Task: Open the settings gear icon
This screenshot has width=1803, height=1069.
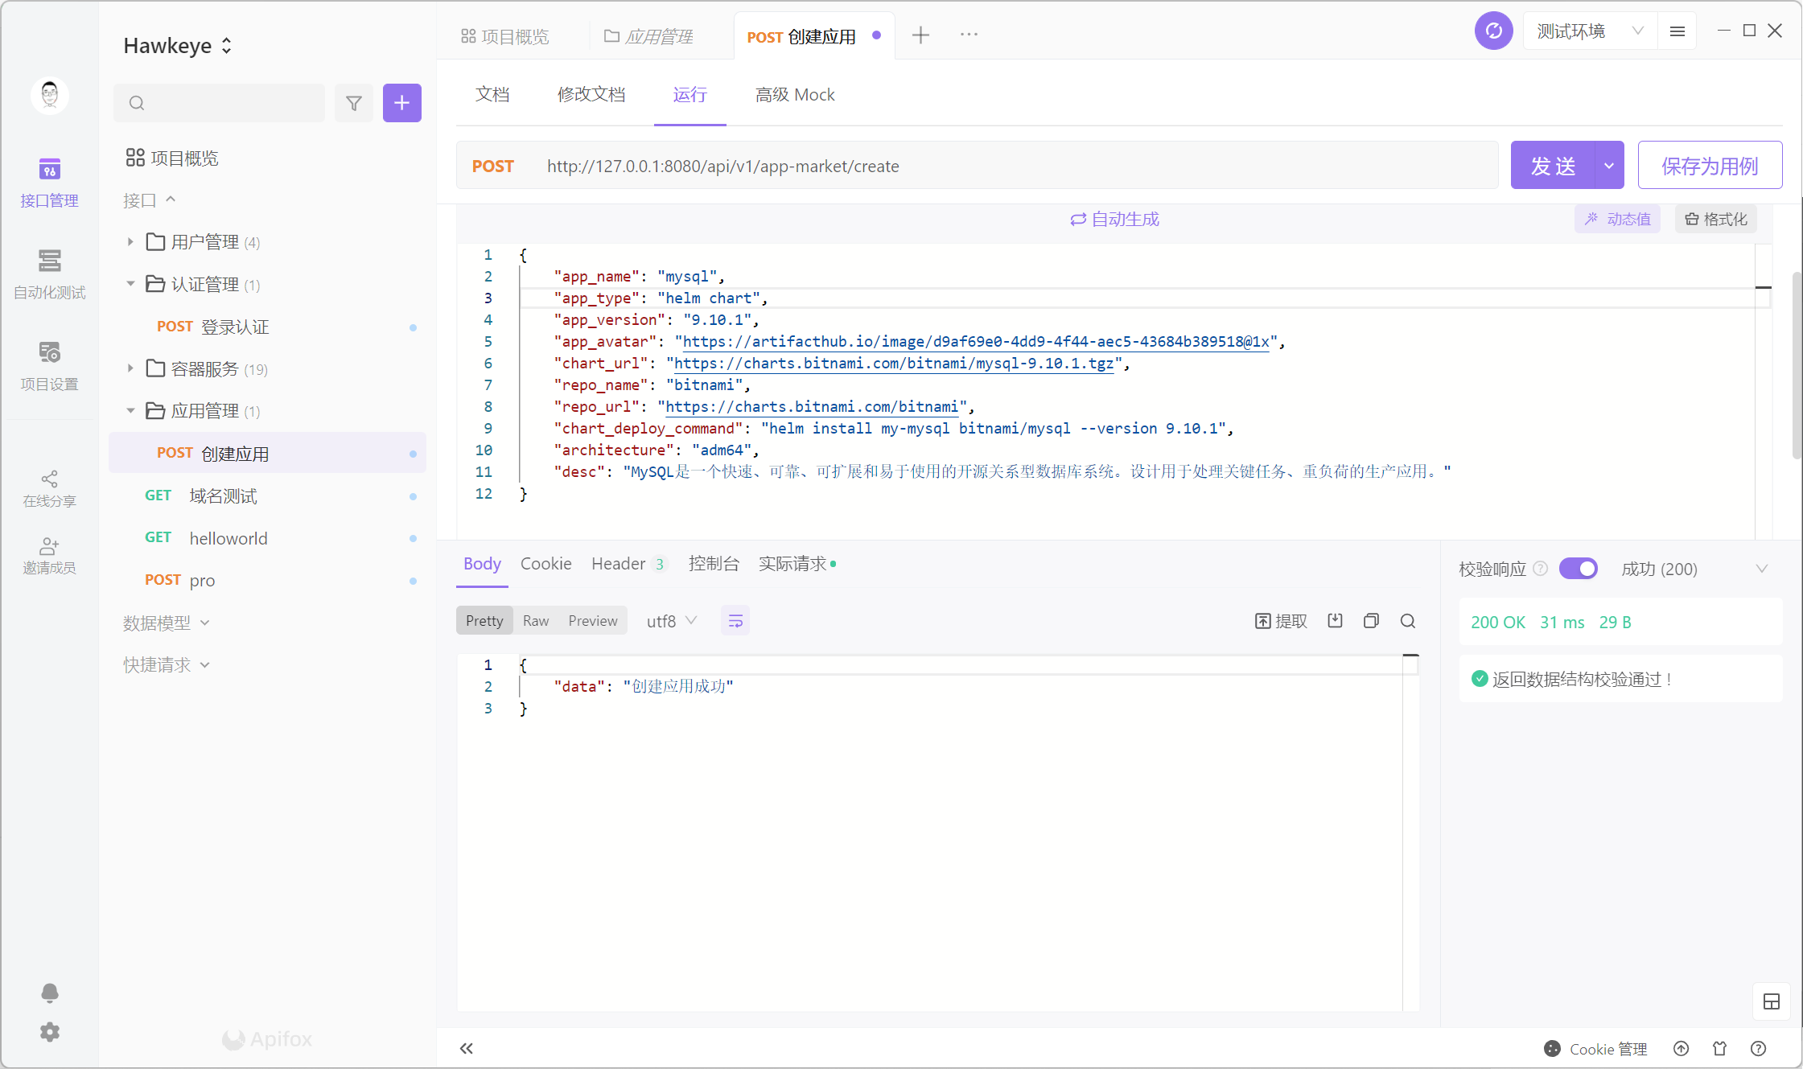Action: pyautogui.click(x=49, y=1032)
